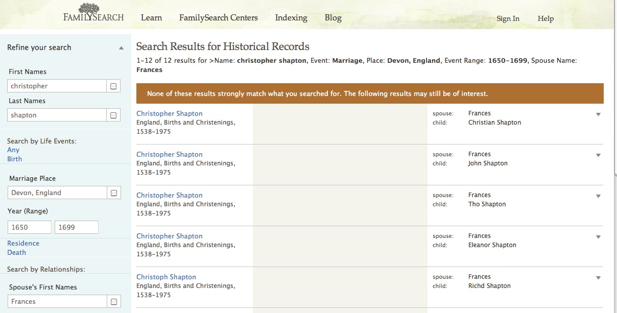Screen dimensions: 617x313
Task: Open the Indexing menu item
Action: pyautogui.click(x=291, y=18)
